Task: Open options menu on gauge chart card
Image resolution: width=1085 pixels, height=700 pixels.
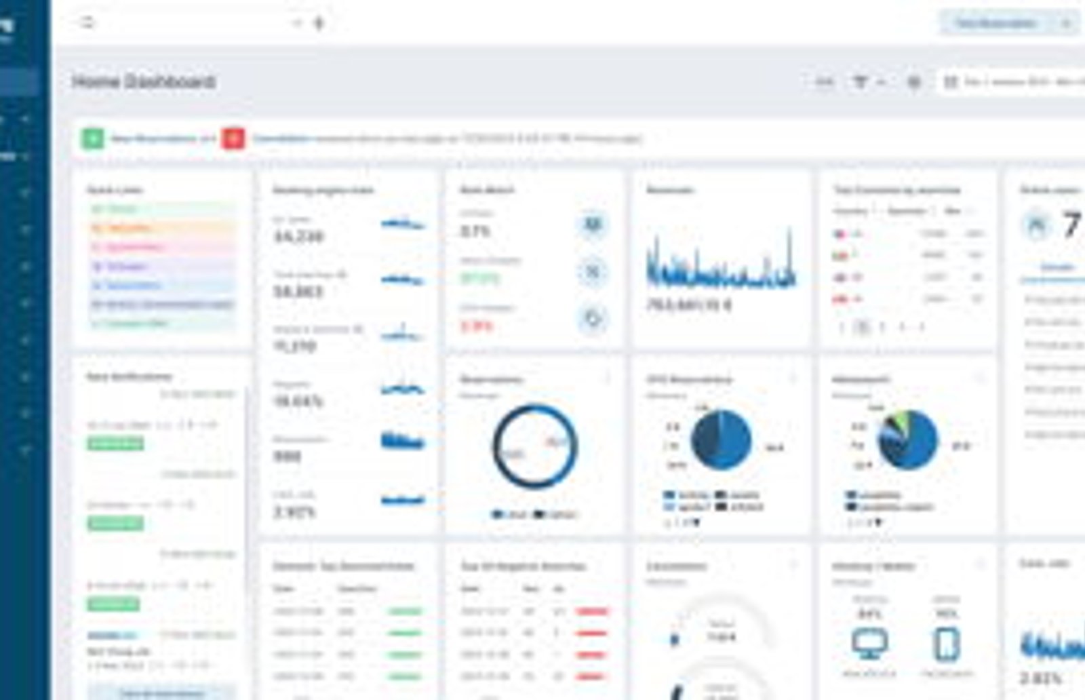Action: point(794,564)
